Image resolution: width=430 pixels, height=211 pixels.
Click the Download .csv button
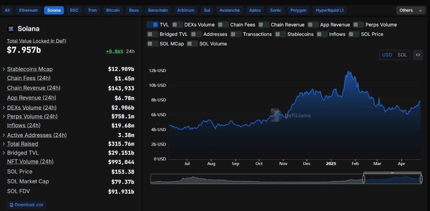pyautogui.click(x=26, y=205)
